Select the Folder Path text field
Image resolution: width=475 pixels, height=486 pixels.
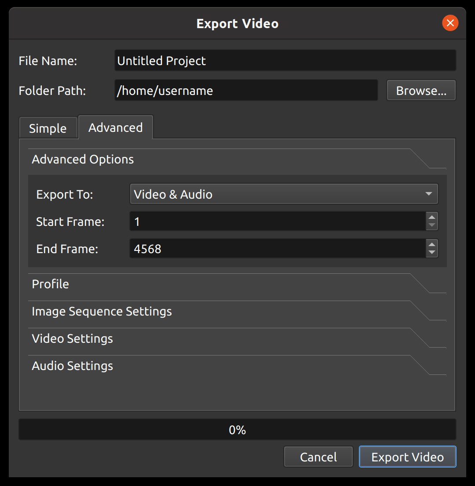click(246, 90)
